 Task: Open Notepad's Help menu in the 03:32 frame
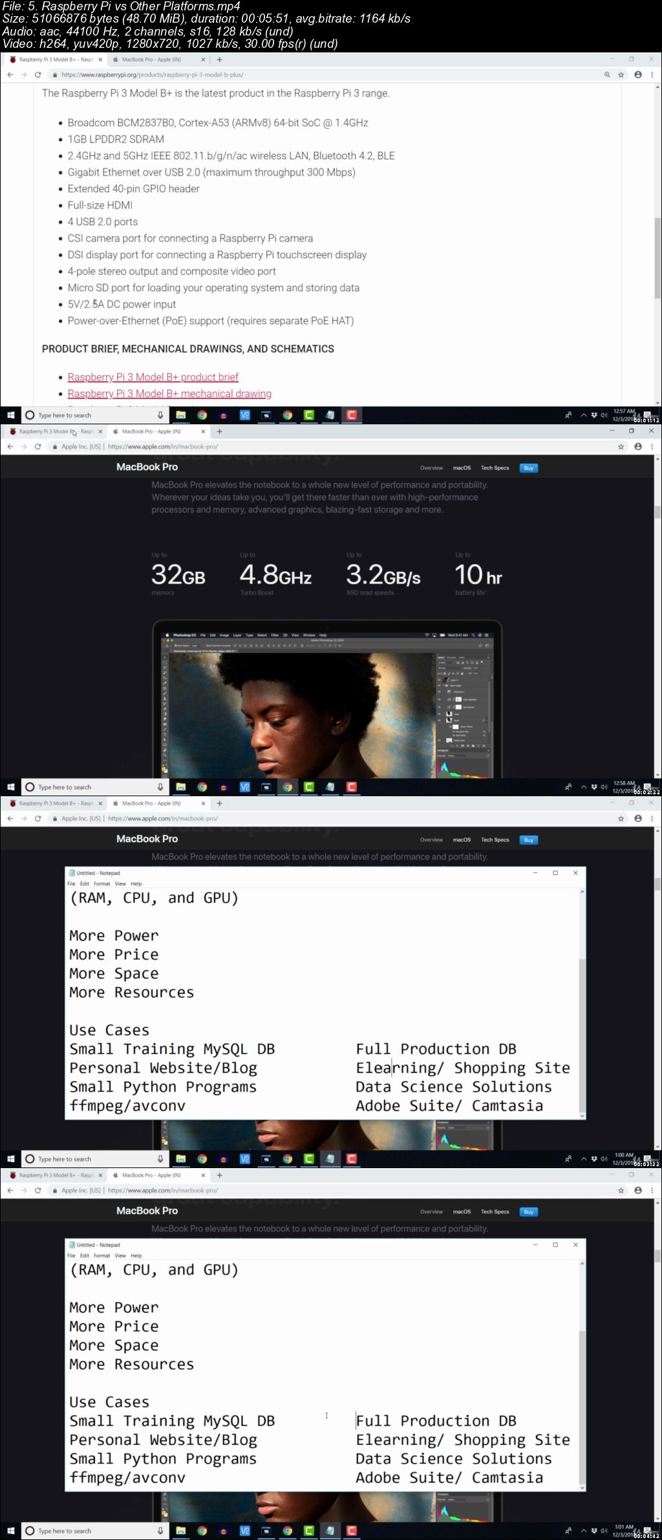[136, 884]
